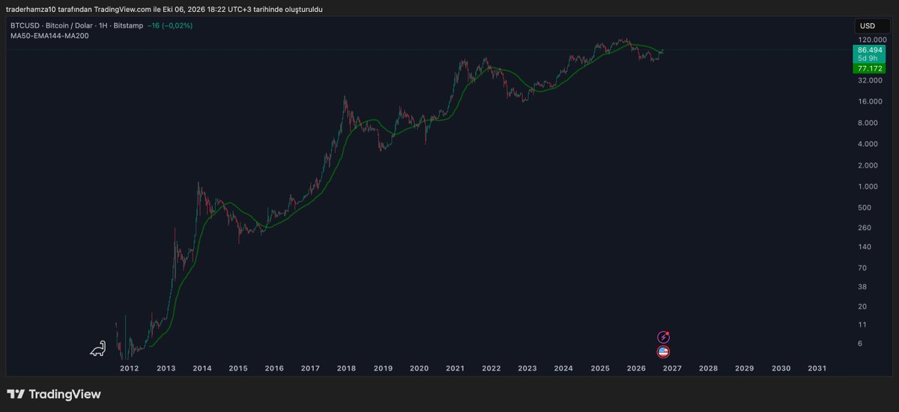Click the 2017 time axis label
Screen dimensions: 899x412
(x=310, y=369)
